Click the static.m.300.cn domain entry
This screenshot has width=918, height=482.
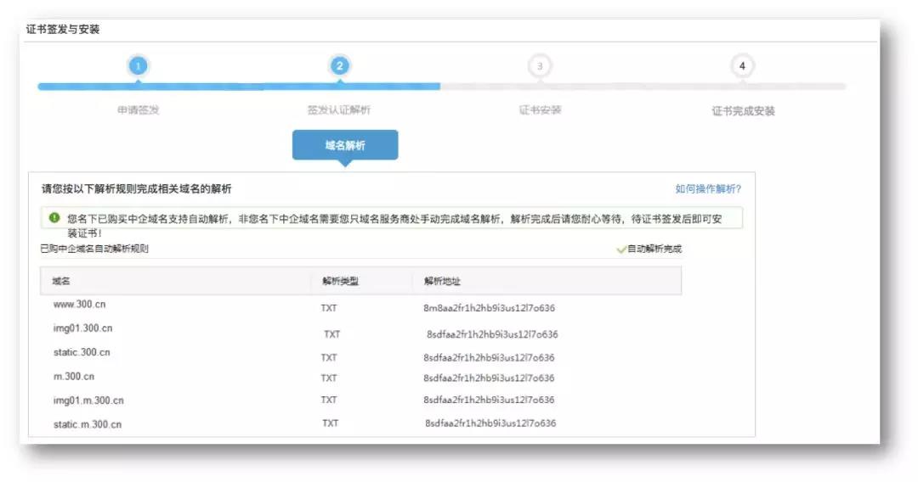pyautogui.click(x=88, y=425)
